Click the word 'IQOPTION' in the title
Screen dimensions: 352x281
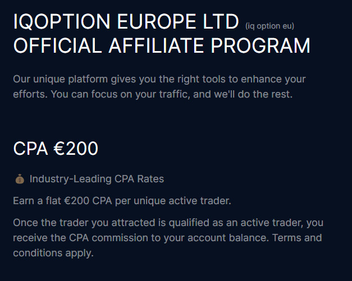(62, 22)
